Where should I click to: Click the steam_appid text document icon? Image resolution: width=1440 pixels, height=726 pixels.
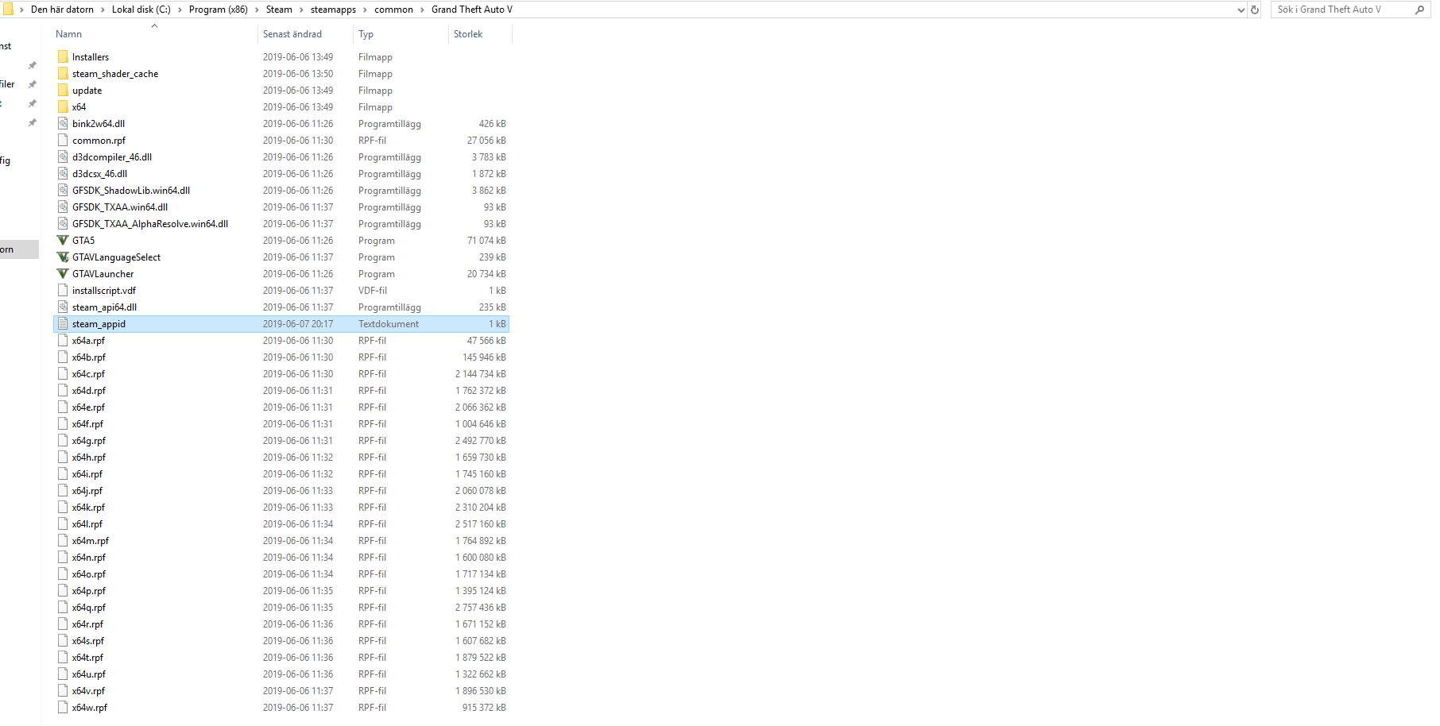(63, 324)
